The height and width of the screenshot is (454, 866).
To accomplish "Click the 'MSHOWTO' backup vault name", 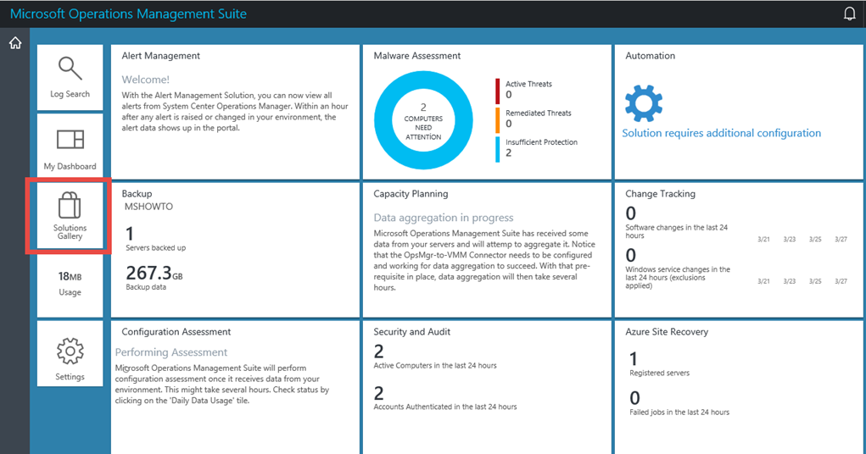I will pyautogui.click(x=148, y=207).
